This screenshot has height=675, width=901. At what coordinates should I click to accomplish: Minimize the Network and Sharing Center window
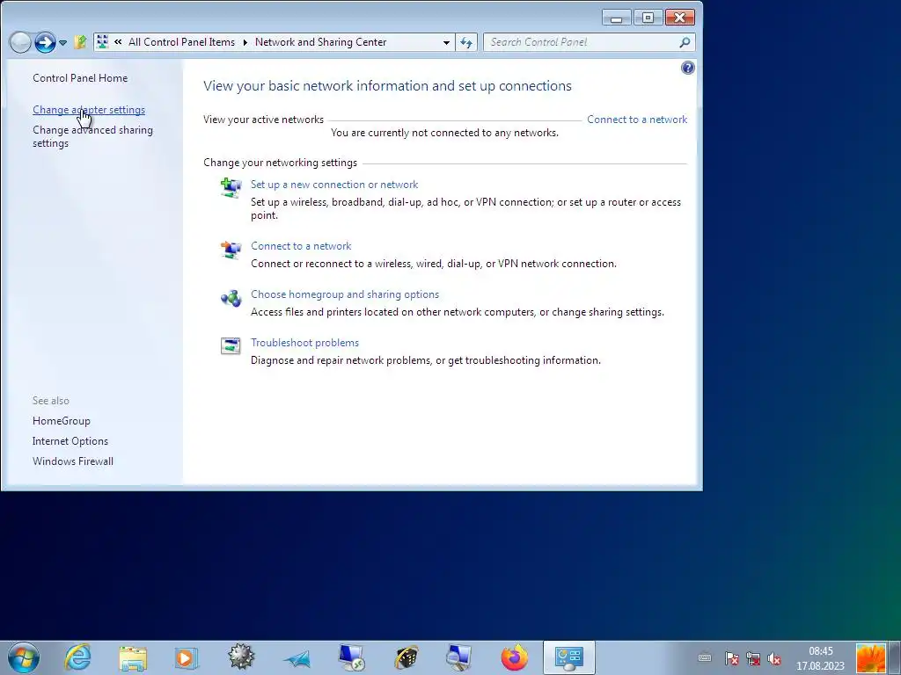(617, 18)
